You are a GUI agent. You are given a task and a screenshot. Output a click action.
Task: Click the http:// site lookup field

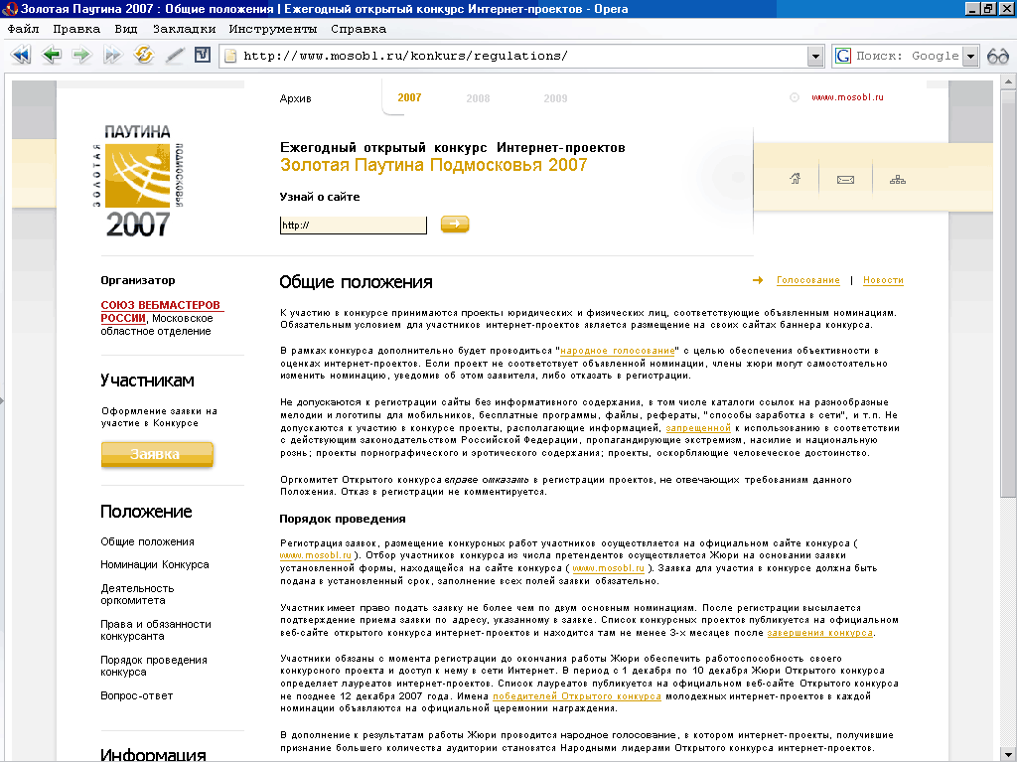(x=354, y=226)
